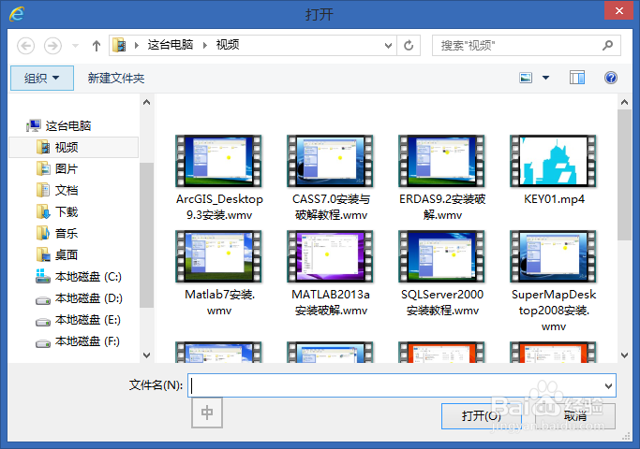Viewport: 640px width, 449px height.
Task: Change view with the view icon button
Action: click(526, 78)
